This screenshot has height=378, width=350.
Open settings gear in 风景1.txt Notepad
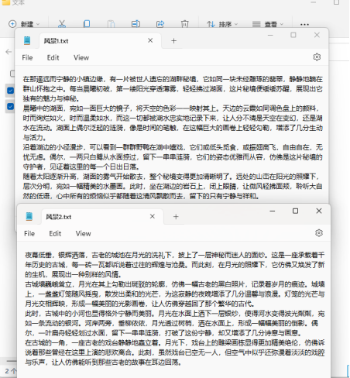[317, 57]
